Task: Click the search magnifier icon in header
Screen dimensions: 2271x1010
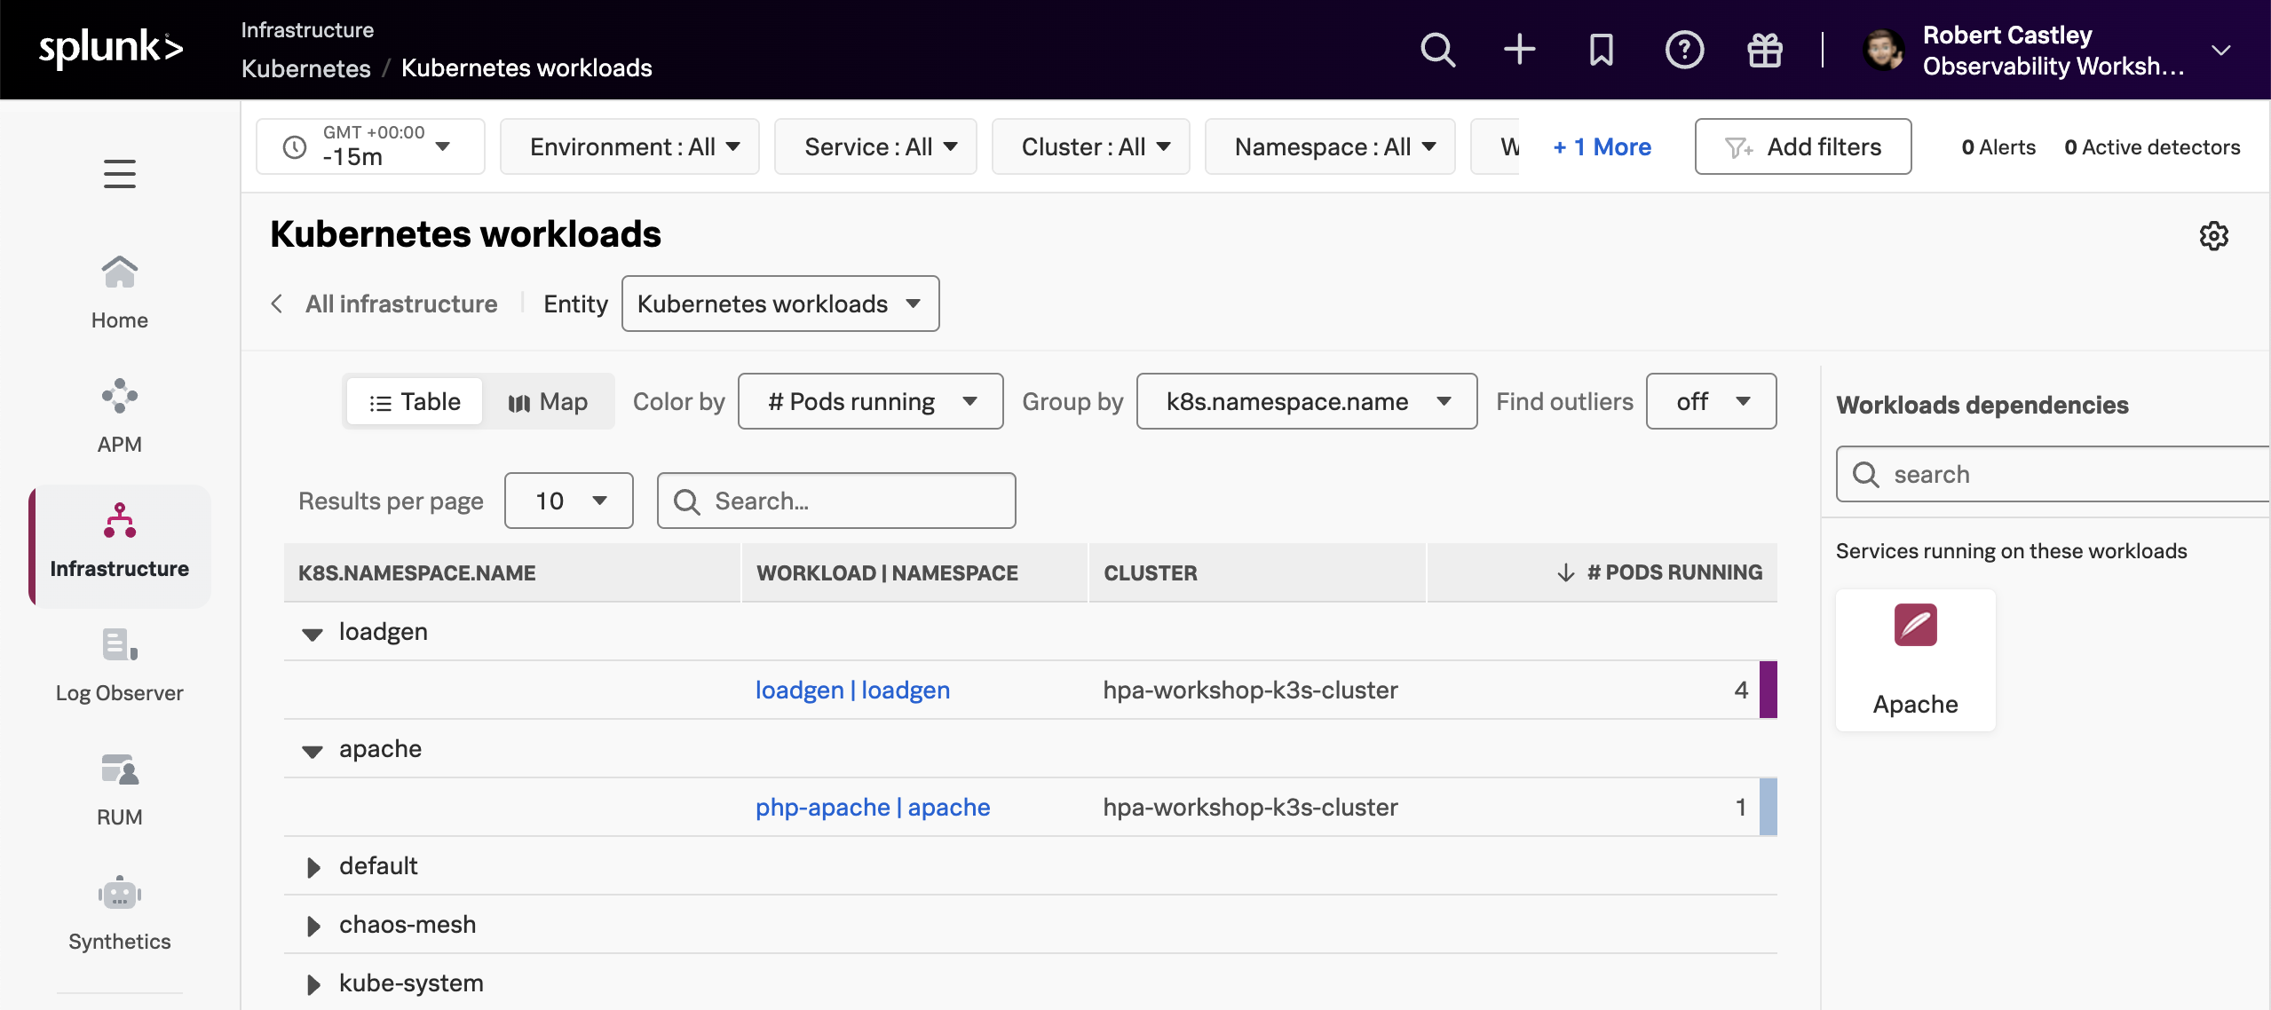Action: [1437, 50]
